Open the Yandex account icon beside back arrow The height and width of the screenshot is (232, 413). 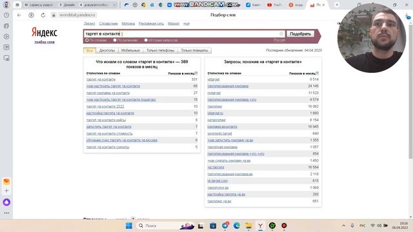(x=31, y=15)
